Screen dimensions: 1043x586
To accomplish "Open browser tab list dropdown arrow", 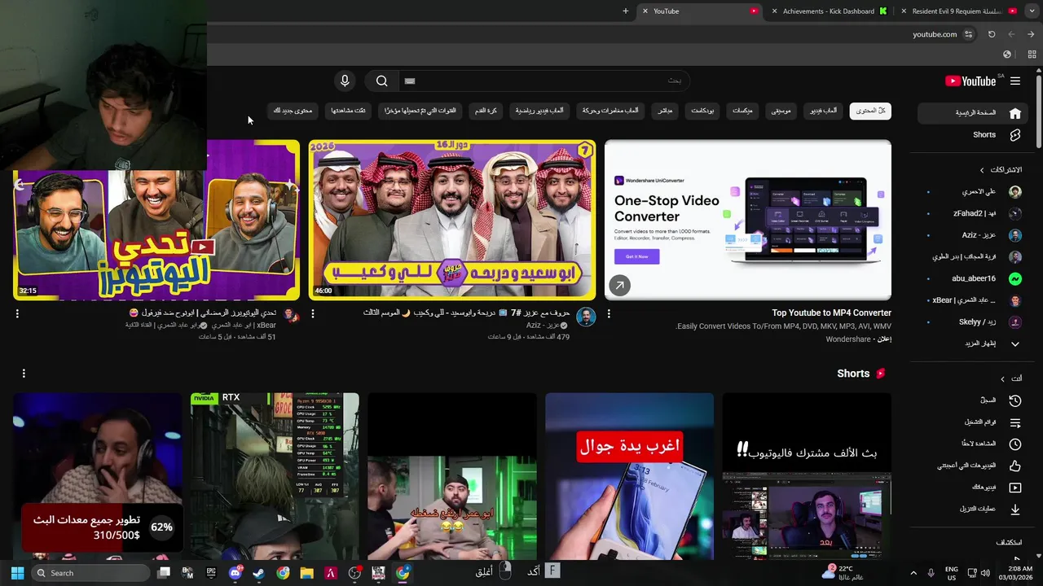I will [x=1033, y=11].
